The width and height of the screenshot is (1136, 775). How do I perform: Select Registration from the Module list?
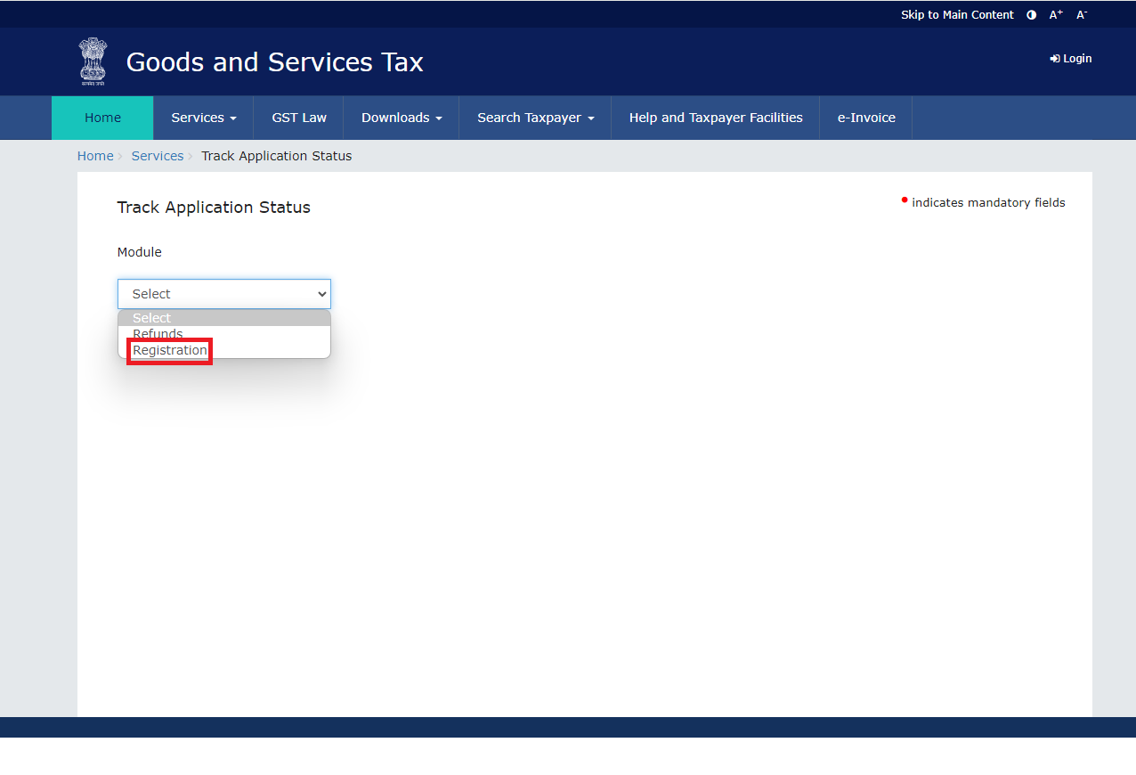pos(169,350)
